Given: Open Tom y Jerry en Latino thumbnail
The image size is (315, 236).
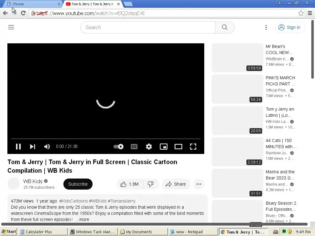Looking at the screenshot, I should pos(237,120).
